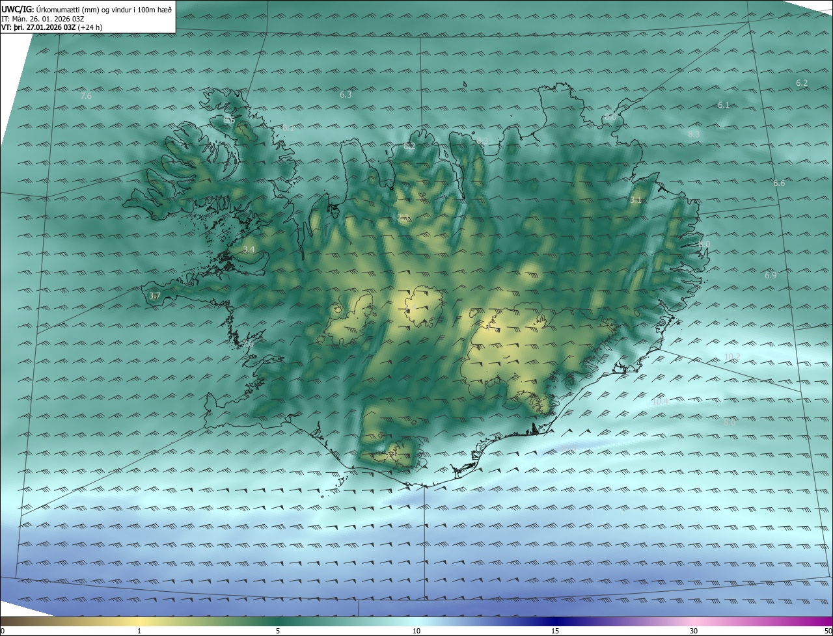Click the 6.9 value on the map
This screenshot has height=636, width=833.
click(x=771, y=276)
